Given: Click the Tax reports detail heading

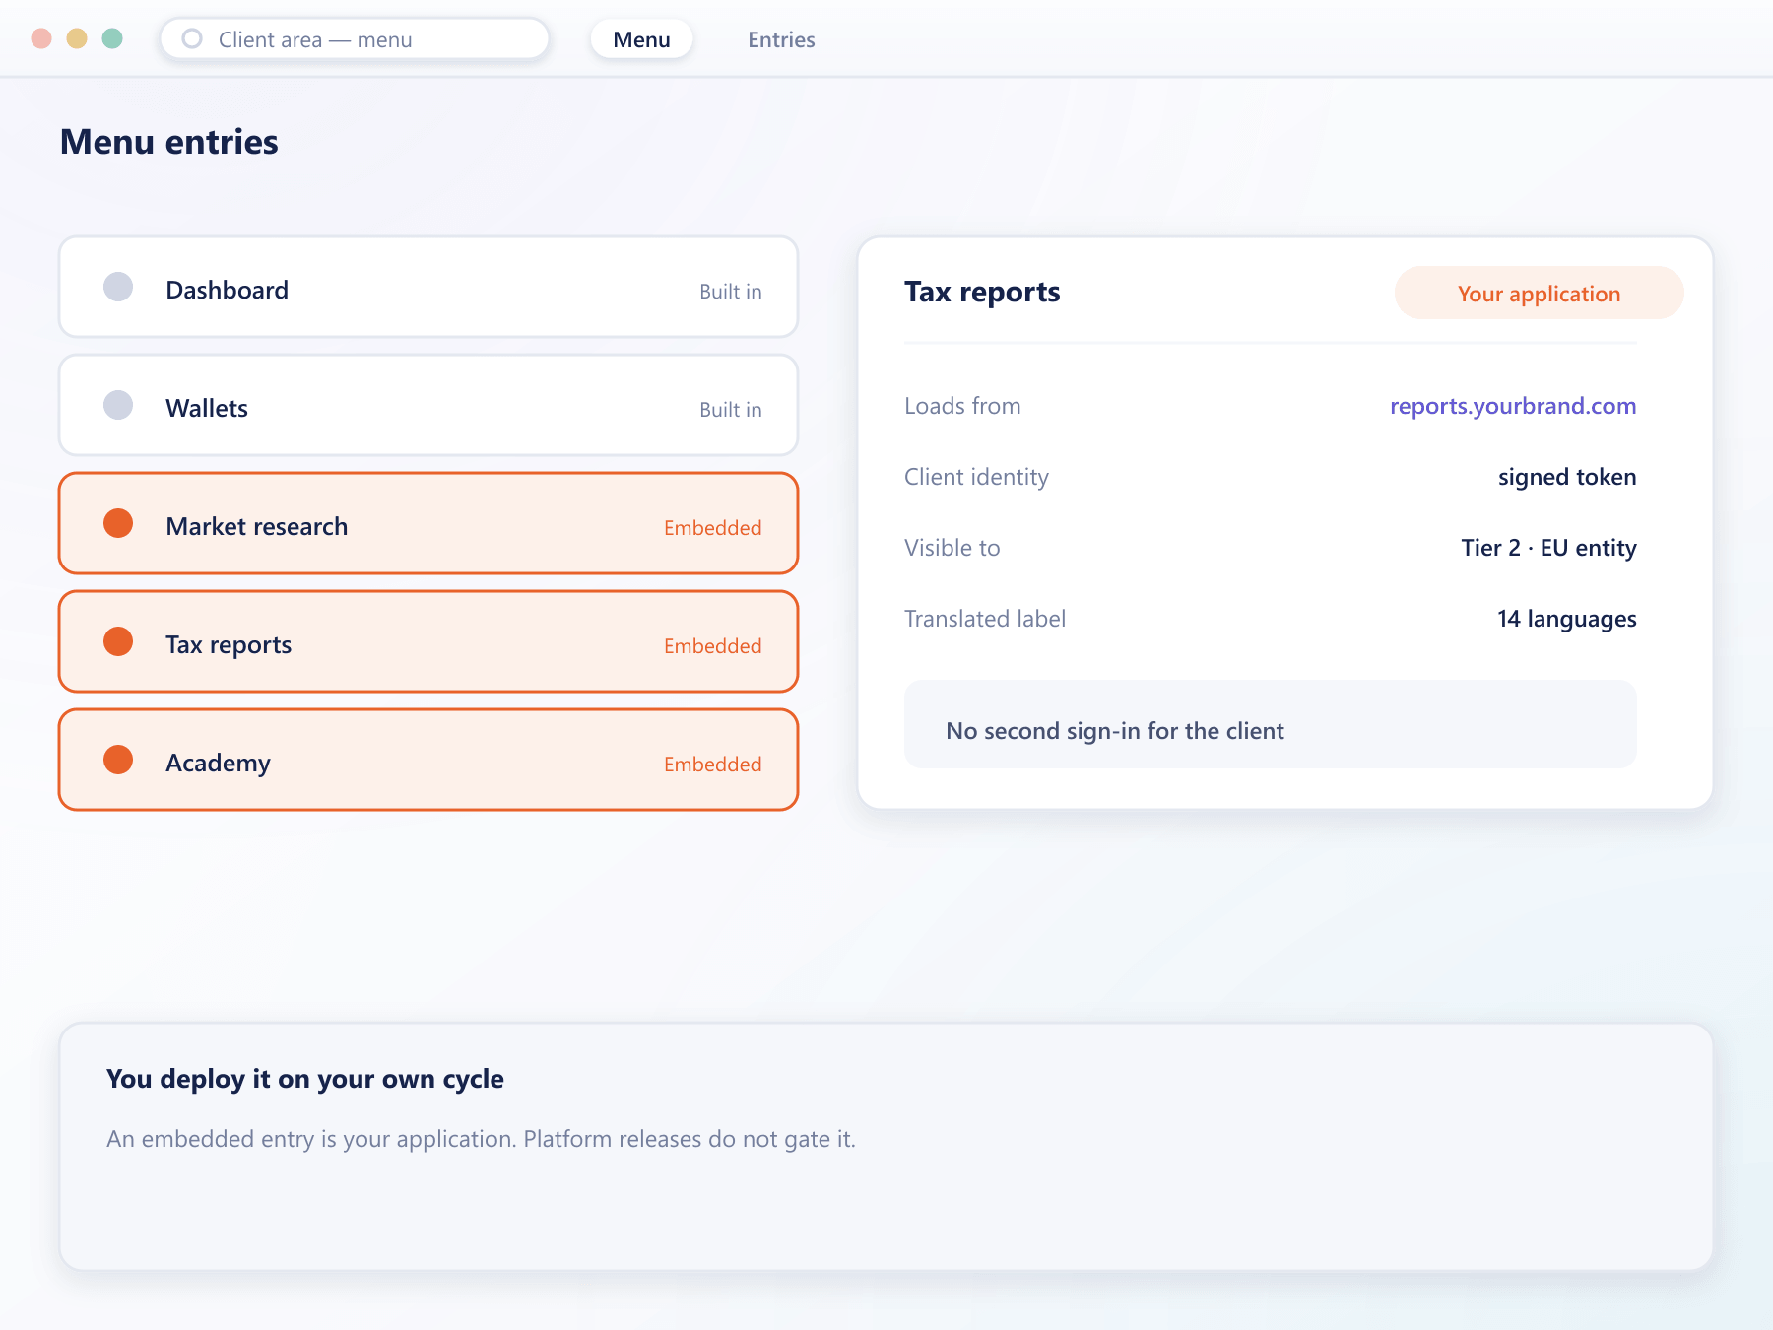Looking at the screenshot, I should click(982, 293).
